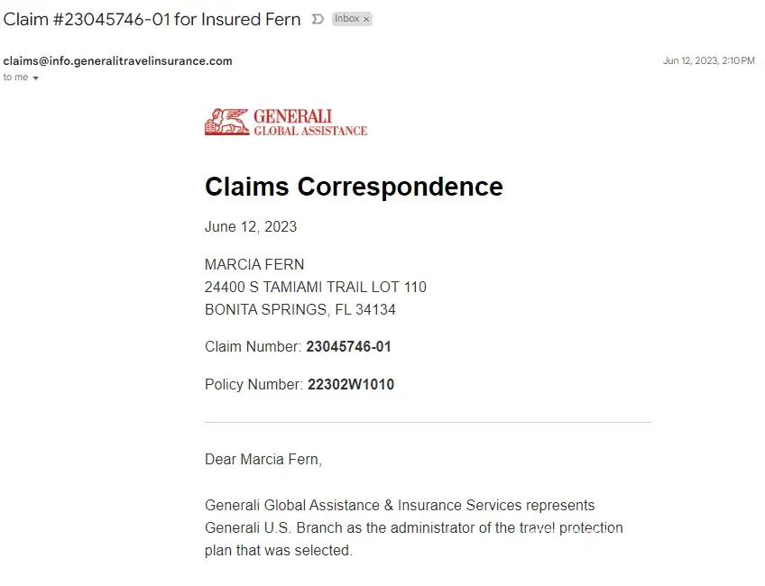765x586 pixels.
Task: Click the horizontal divider line in the letter
Action: pyautogui.click(x=428, y=422)
